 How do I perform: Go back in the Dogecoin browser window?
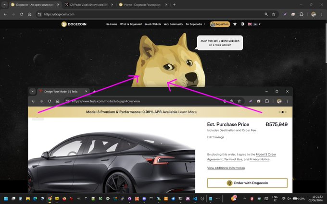pos(5,14)
